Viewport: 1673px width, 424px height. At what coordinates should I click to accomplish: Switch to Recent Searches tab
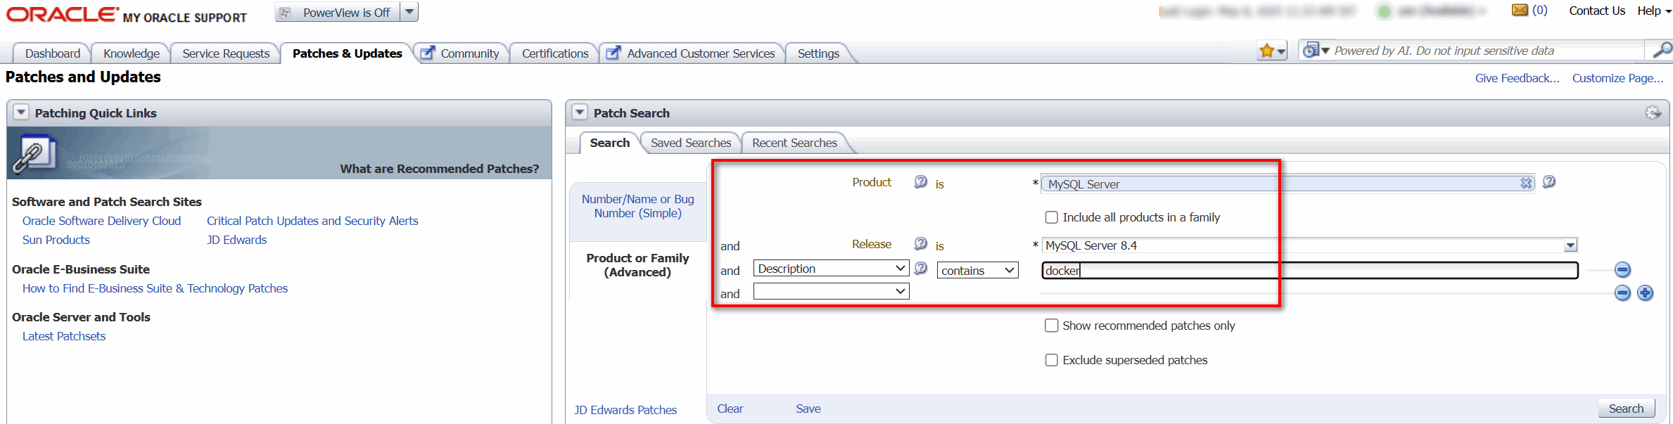pos(794,143)
